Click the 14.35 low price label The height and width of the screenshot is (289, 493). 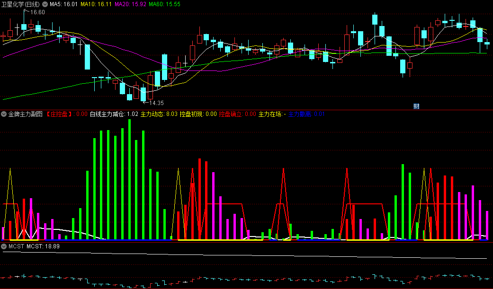point(156,103)
